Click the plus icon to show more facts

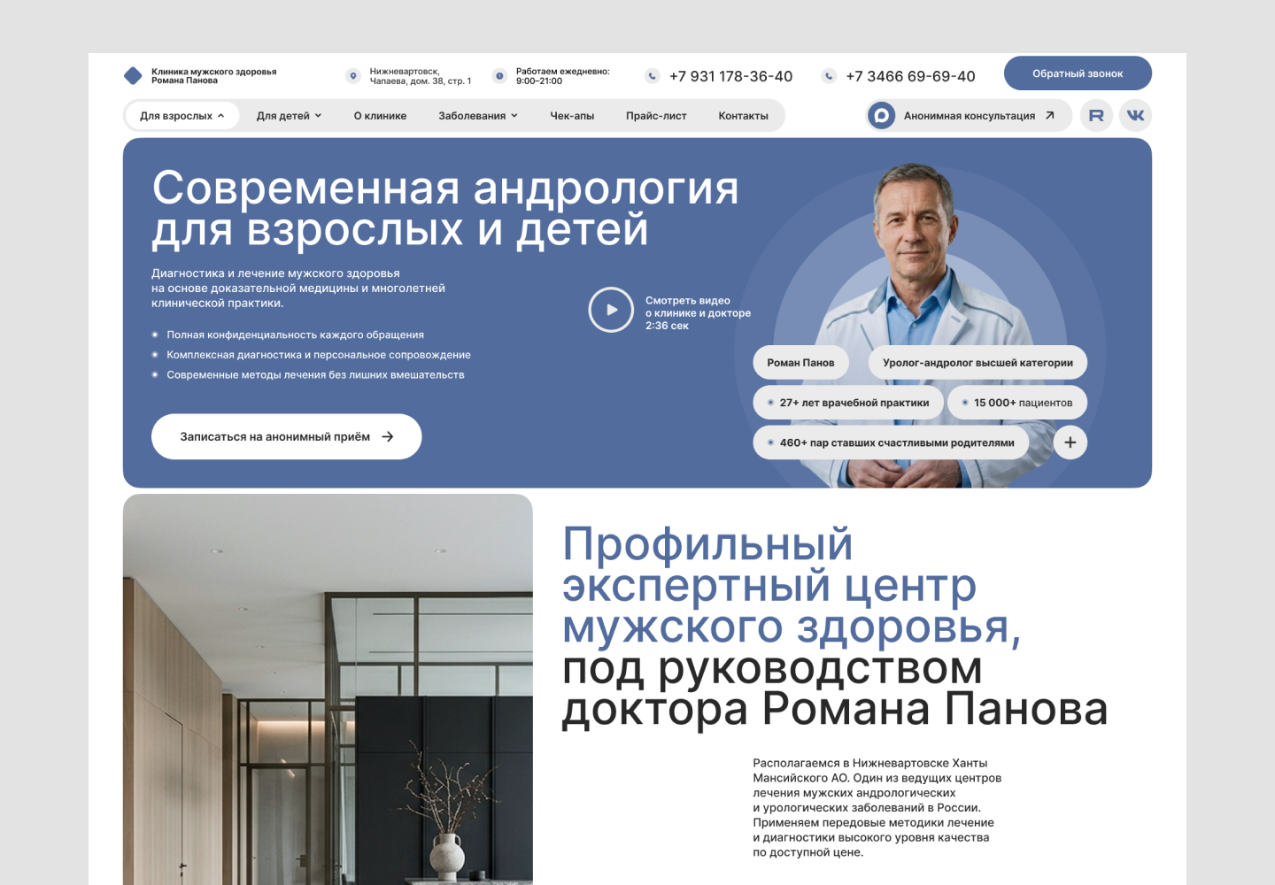coord(1070,442)
